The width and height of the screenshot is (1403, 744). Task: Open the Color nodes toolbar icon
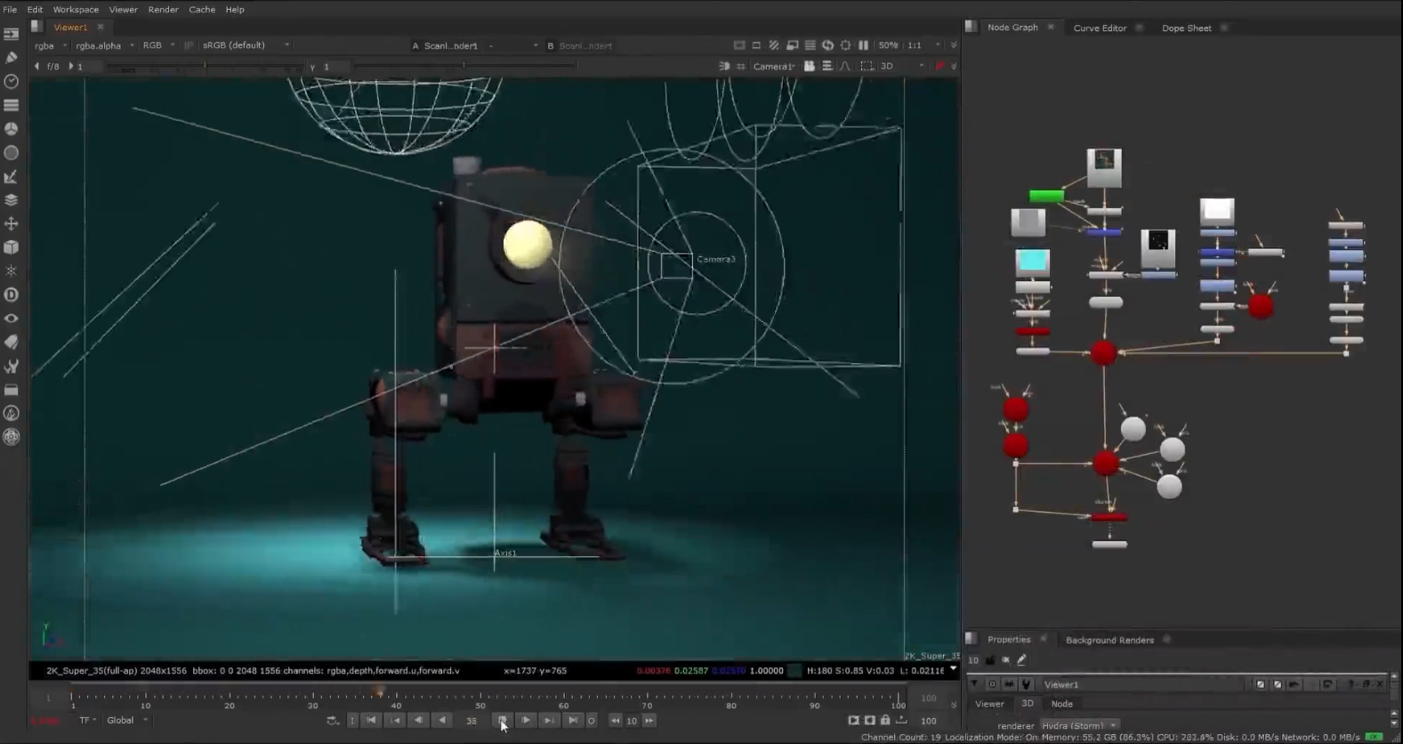[12, 129]
